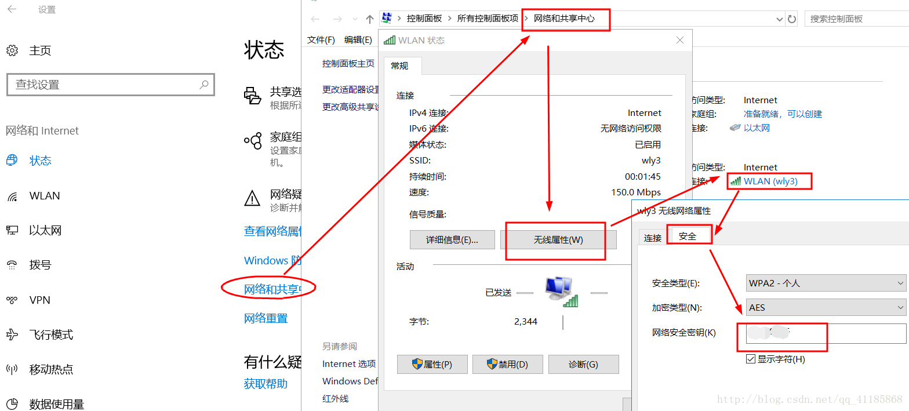Select the 以太网 monitor icon in sidebar

[12, 231]
